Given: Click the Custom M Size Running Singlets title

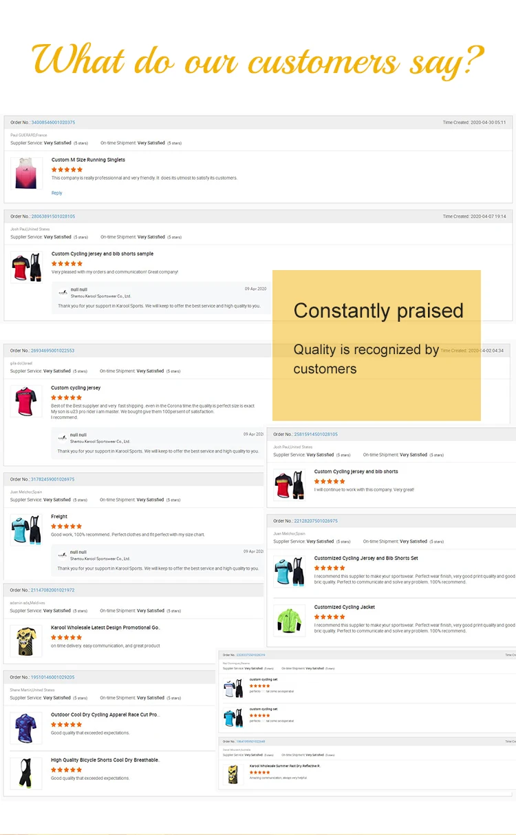Looking at the screenshot, I should (x=88, y=160).
